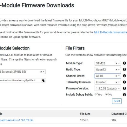Viewport: 127px width, 127px height.
Task: Click the module URL text field
Action: coord(21,81)
